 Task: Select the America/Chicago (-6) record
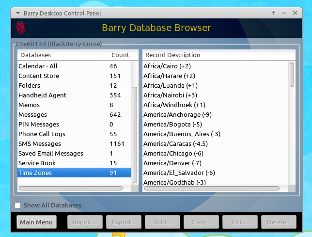[216, 154]
